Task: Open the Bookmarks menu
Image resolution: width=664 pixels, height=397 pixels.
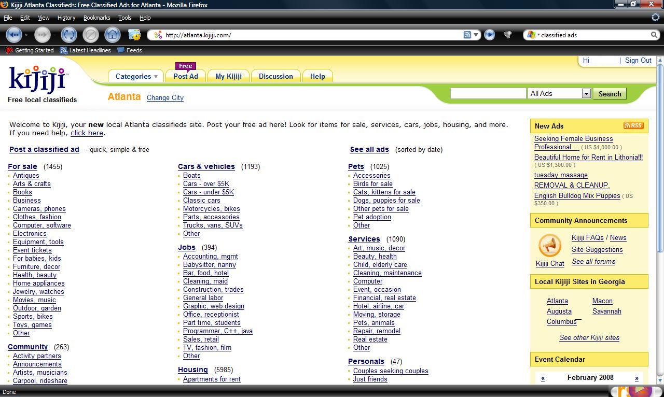Action: tap(96, 18)
